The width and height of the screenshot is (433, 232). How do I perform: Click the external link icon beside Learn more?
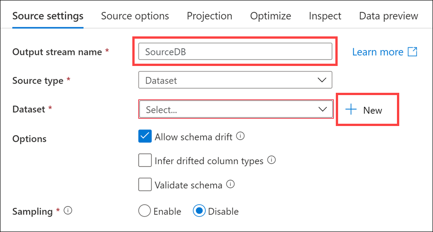point(412,52)
